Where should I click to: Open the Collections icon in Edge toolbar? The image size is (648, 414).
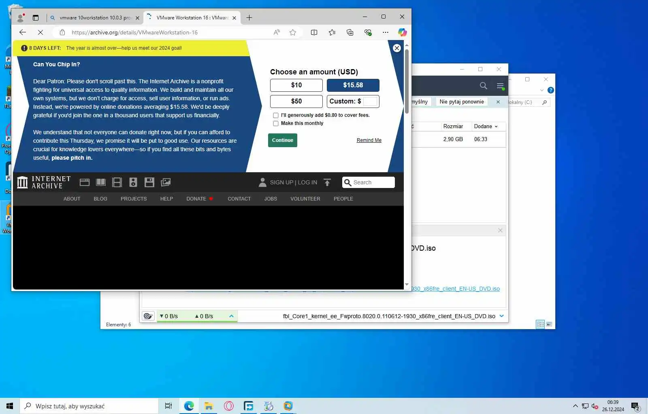point(350,32)
